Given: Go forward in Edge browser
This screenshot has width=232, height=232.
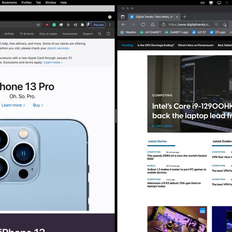Looking at the screenshot, I should point(133,24).
